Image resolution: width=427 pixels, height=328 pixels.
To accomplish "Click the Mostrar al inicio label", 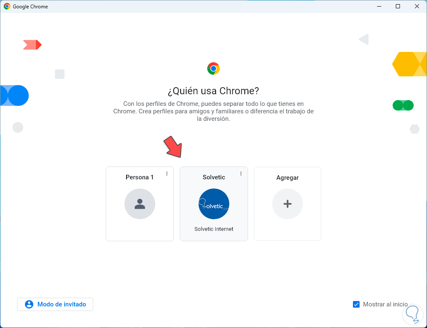I will pyautogui.click(x=385, y=304).
